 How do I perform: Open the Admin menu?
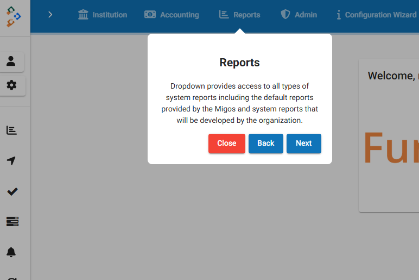[x=299, y=15]
